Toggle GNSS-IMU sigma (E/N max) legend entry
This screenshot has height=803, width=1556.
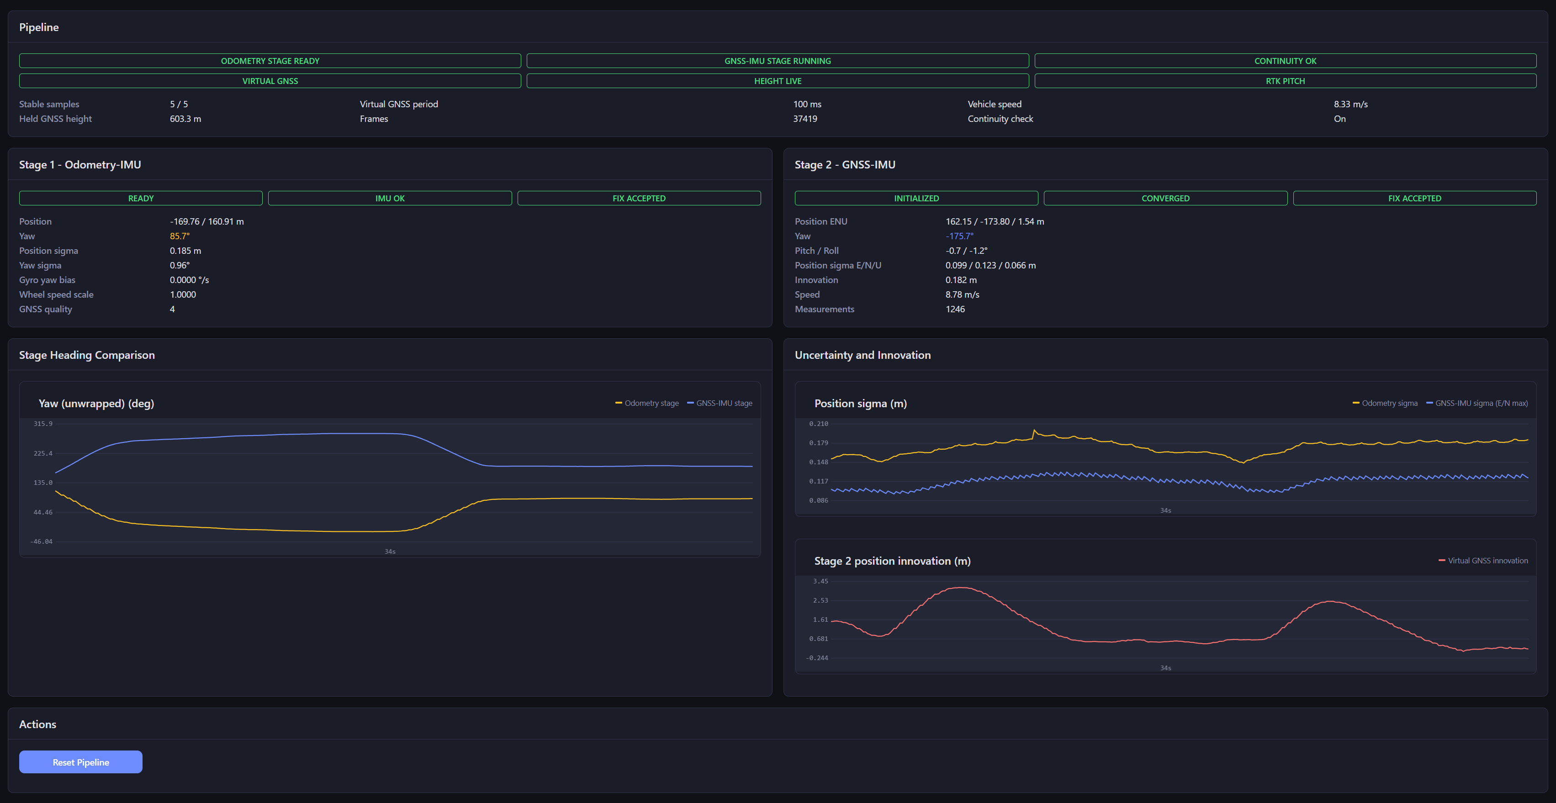coord(1477,403)
